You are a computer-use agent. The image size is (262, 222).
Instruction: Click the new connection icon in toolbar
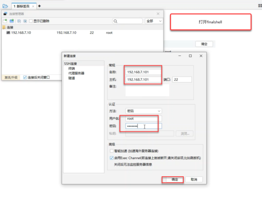click(5, 21)
